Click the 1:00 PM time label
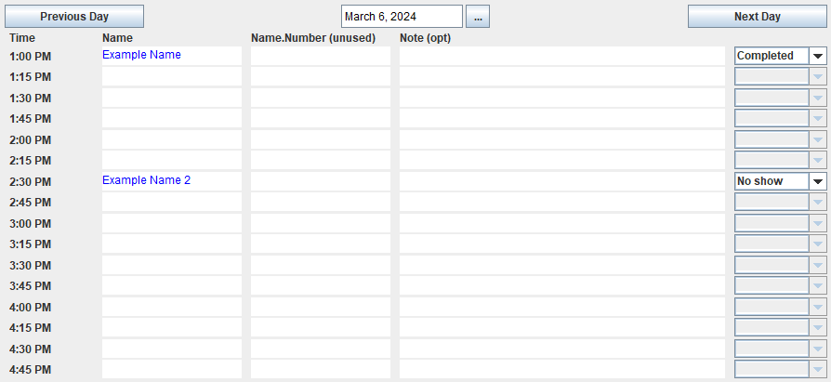 pyautogui.click(x=30, y=56)
